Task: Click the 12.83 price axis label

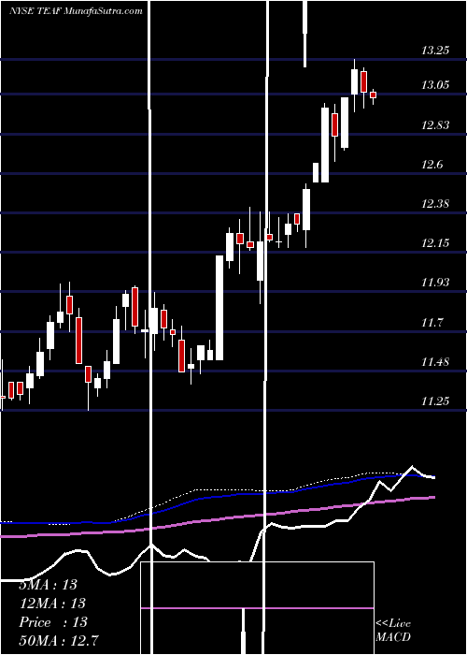Action: tap(435, 124)
